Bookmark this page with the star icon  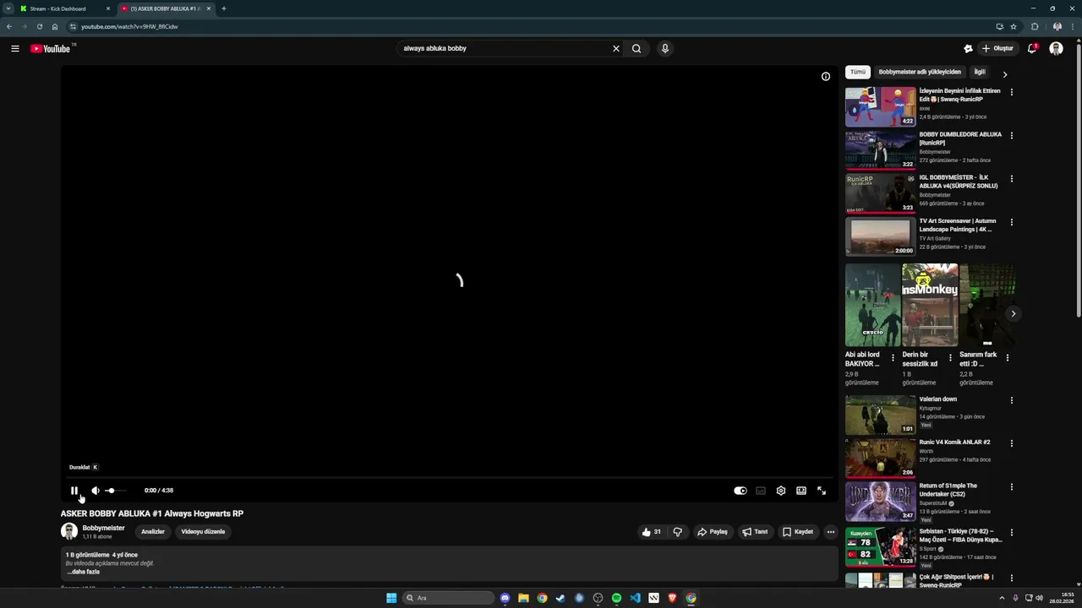pos(1014,27)
